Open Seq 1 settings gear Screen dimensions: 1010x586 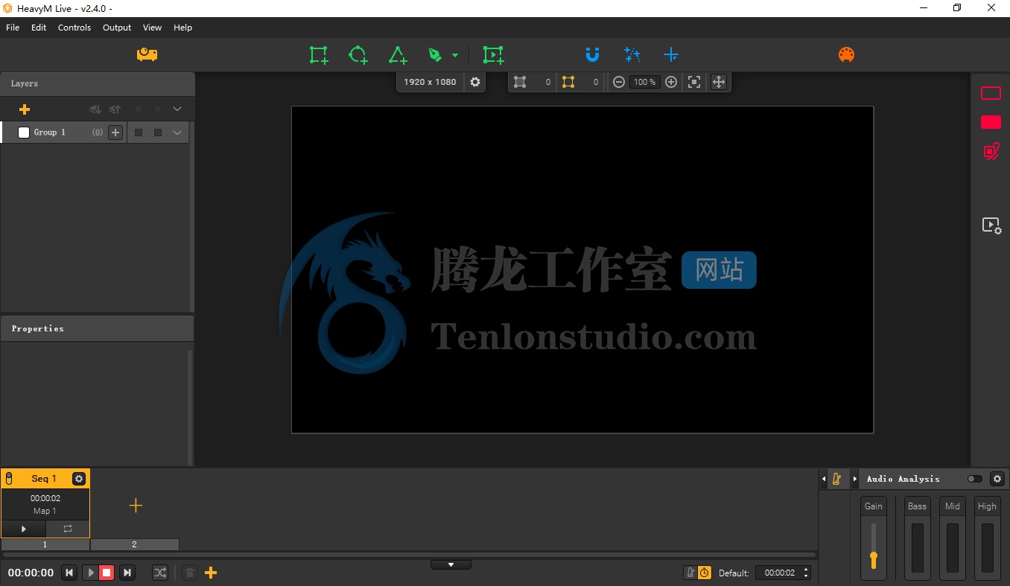[x=79, y=479]
